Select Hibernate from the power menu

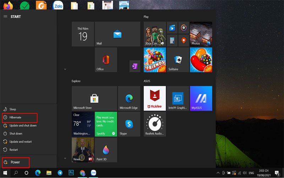tap(15, 117)
